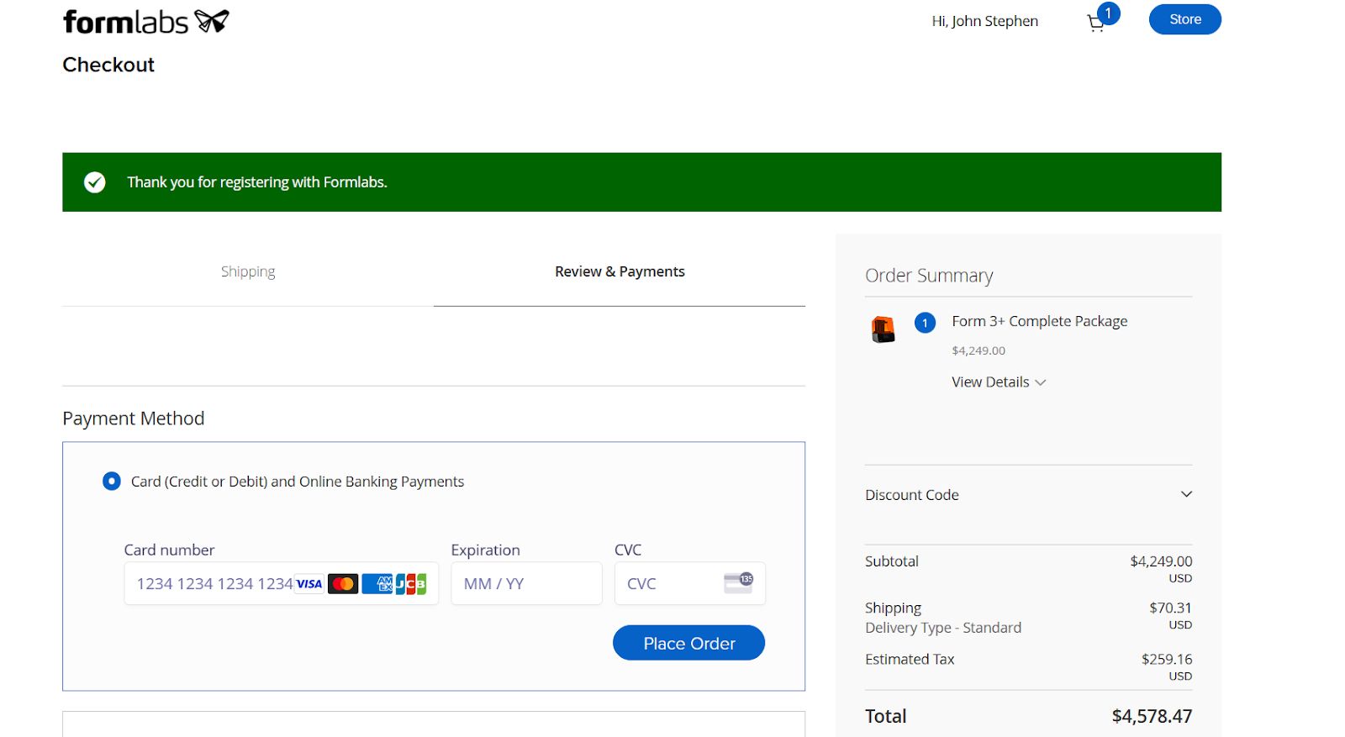This screenshot has width=1345, height=737.
Task: Click the quantity badge beside Form 3+
Action: (925, 323)
